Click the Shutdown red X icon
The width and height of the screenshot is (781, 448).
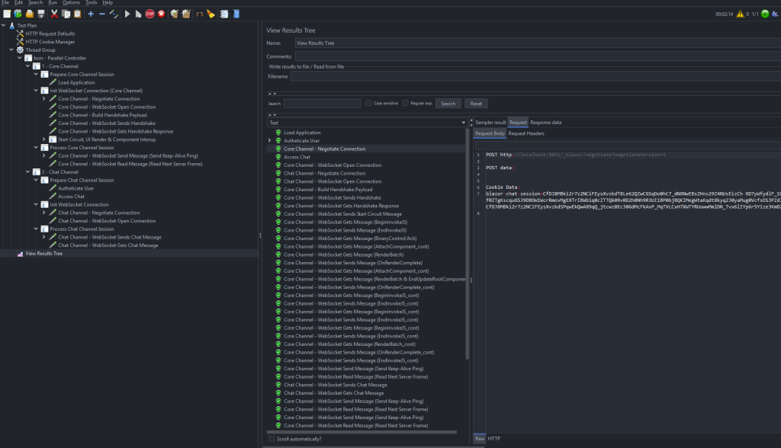(x=162, y=14)
